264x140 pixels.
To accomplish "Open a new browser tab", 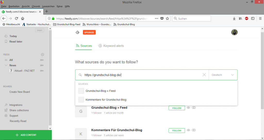I will click(47, 11).
